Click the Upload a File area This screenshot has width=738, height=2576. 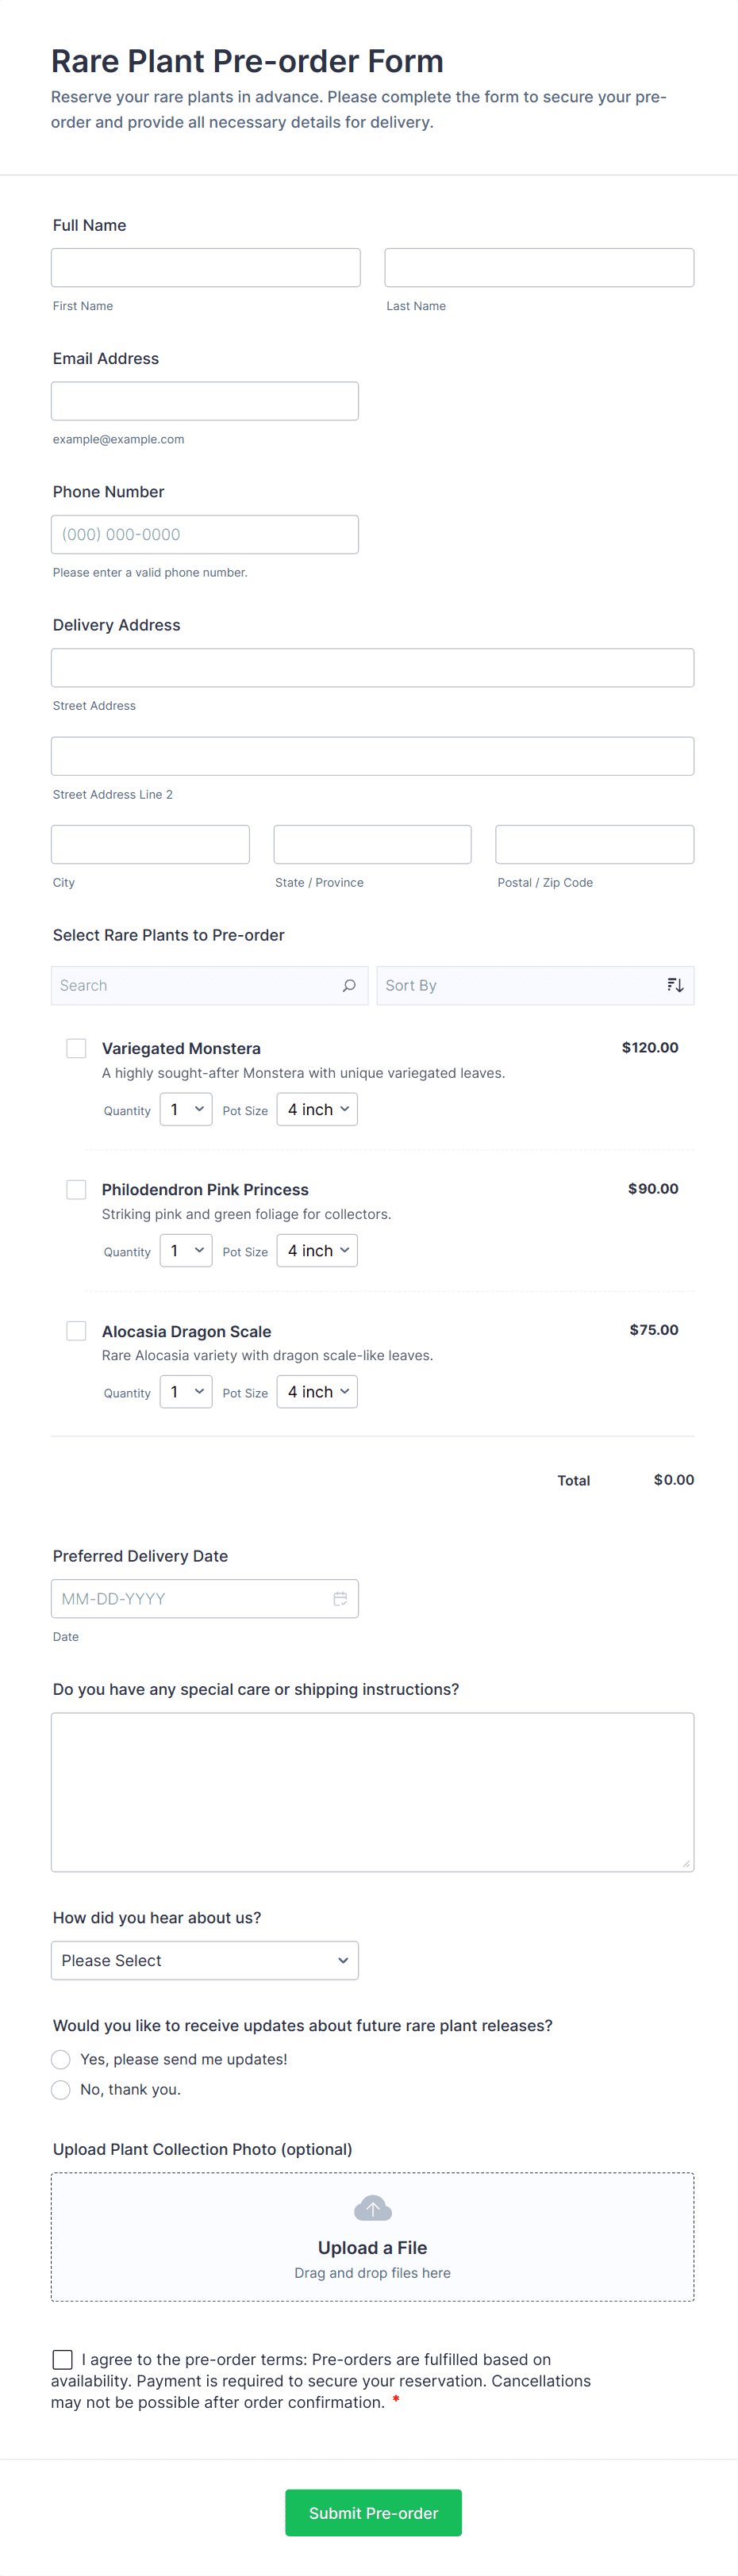click(372, 2247)
